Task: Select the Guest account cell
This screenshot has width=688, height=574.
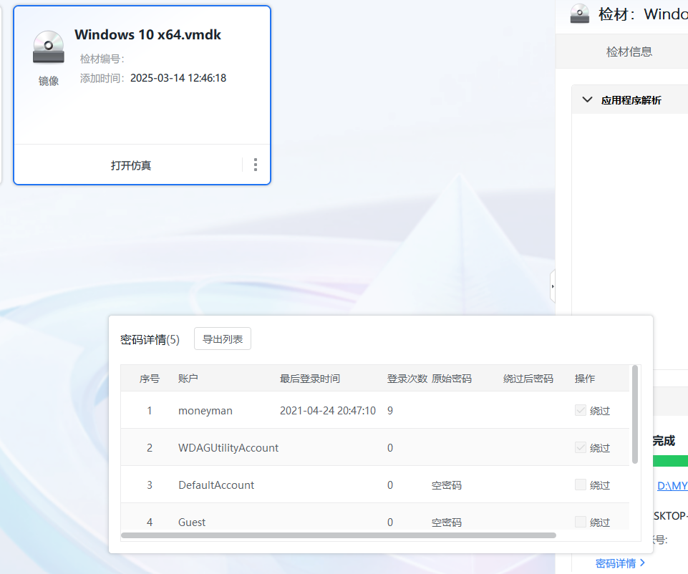Action: click(192, 522)
